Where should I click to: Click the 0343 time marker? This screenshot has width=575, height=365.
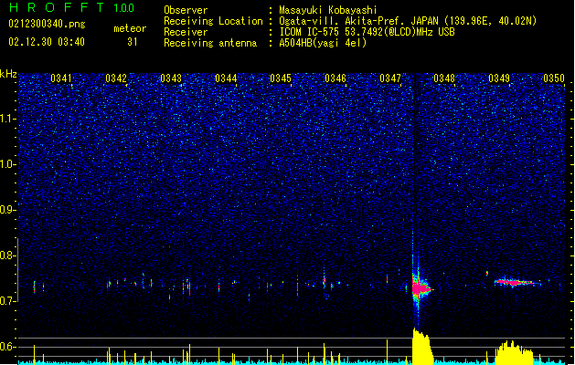(171, 78)
